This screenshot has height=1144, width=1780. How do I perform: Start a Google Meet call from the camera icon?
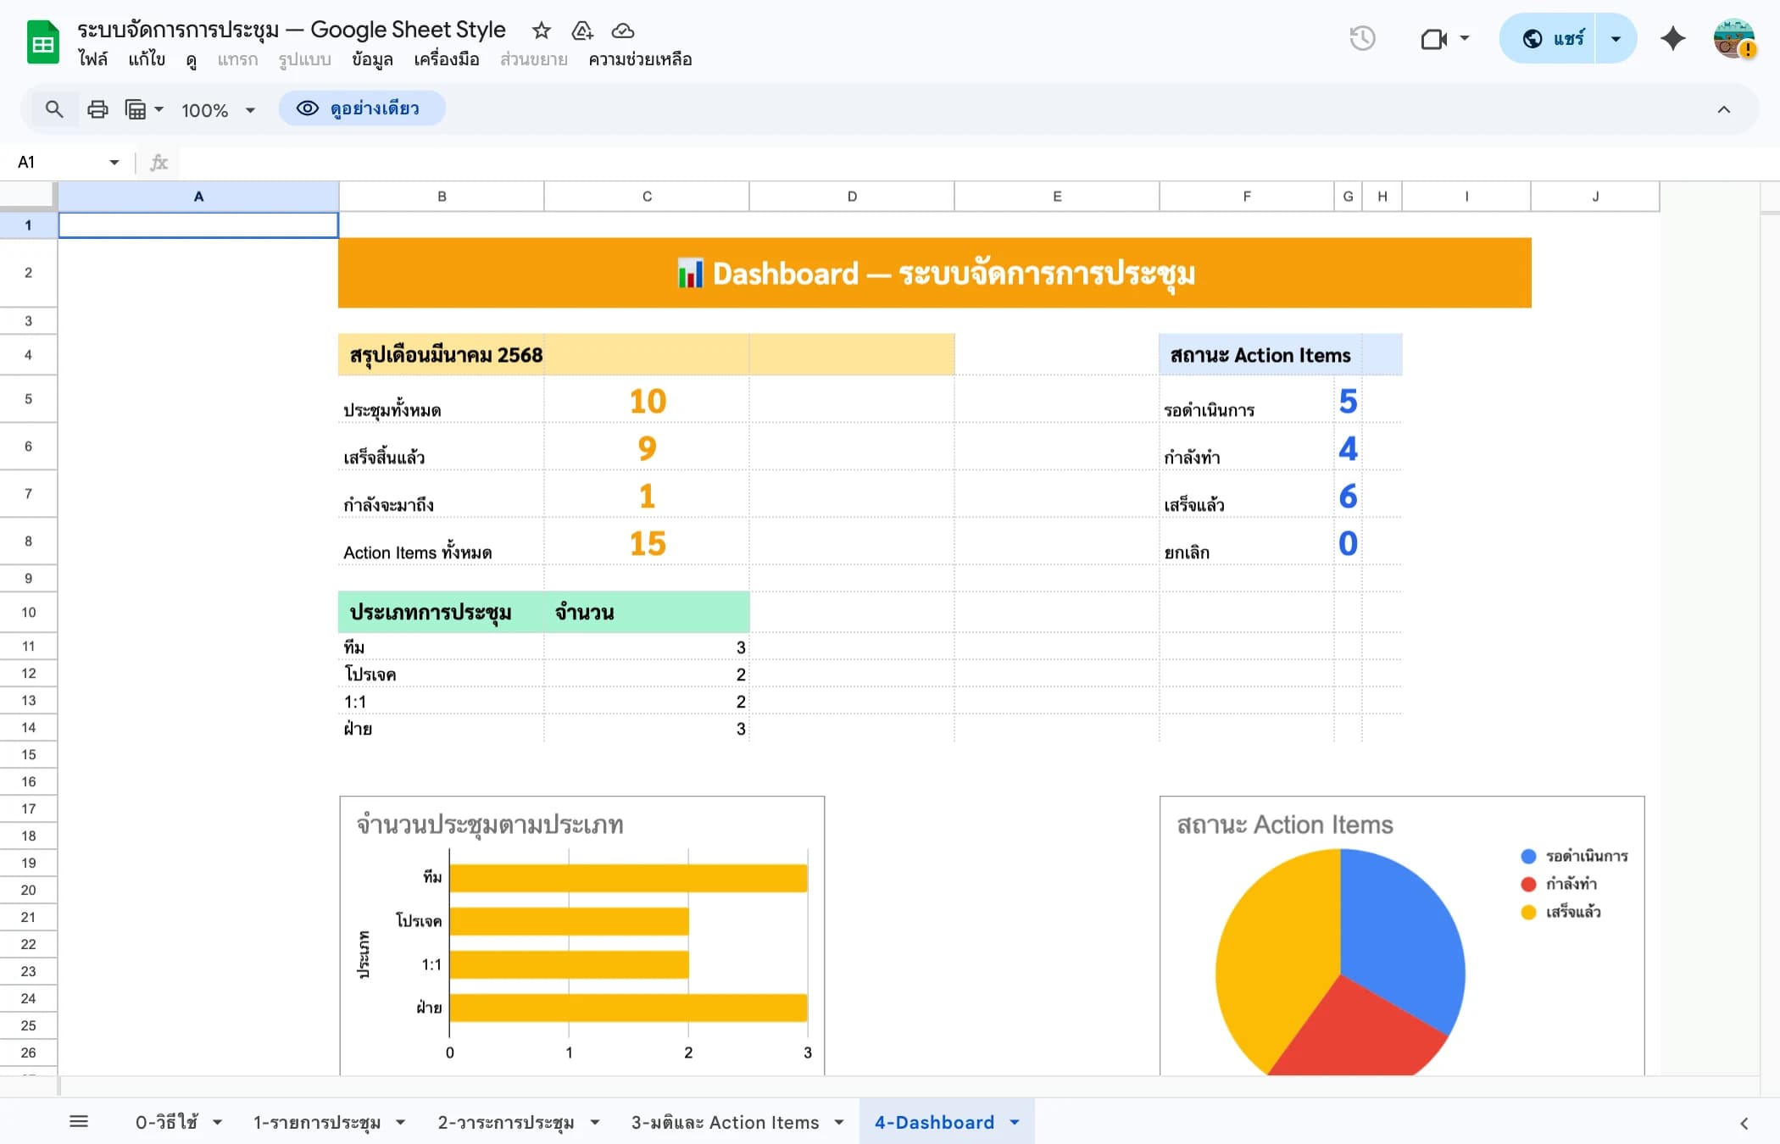1434,38
